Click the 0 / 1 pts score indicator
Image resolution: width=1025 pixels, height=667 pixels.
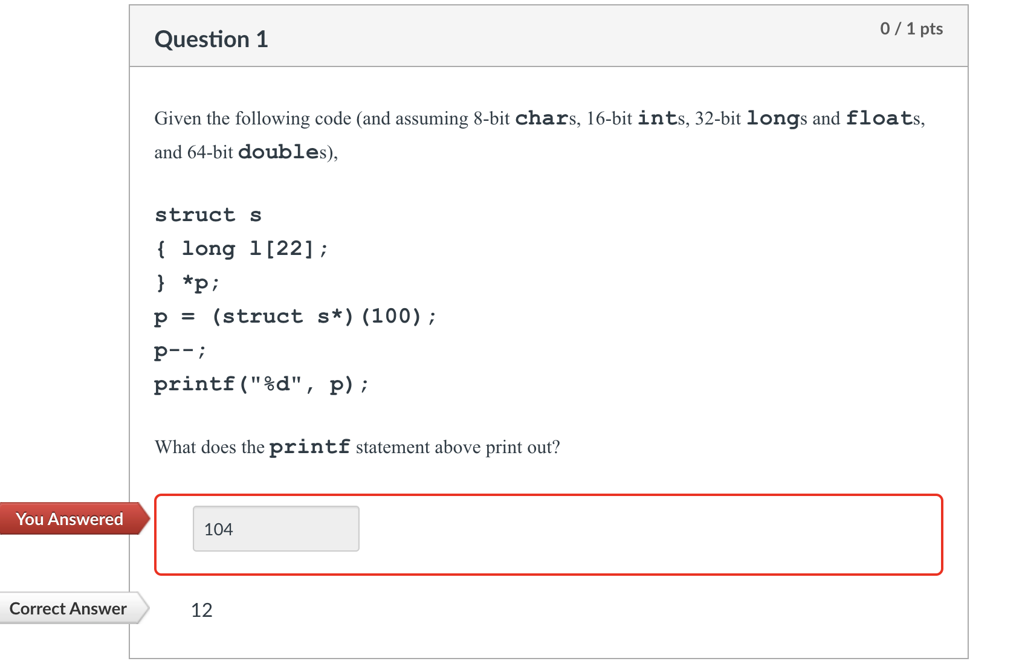[x=911, y=28]
